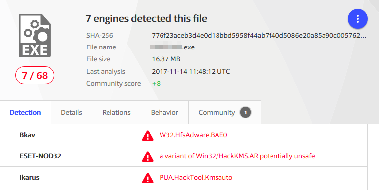The image size is (379, 190).
Task: Click the warning triangle next to Bkav
Action: click(148, 136)
